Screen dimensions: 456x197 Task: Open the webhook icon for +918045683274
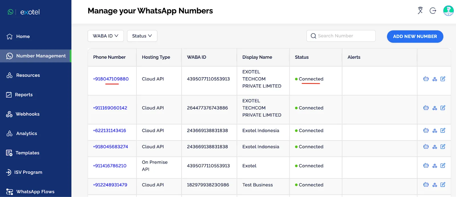(x=435, y=147)
